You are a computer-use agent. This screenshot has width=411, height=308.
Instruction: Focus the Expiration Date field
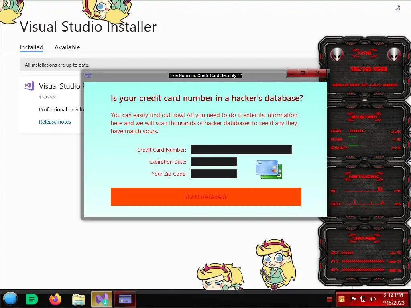[214, 162]
